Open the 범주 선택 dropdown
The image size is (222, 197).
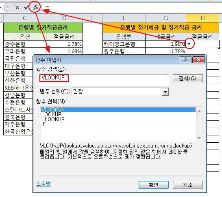pyautogui.click(x=165, y=92)
